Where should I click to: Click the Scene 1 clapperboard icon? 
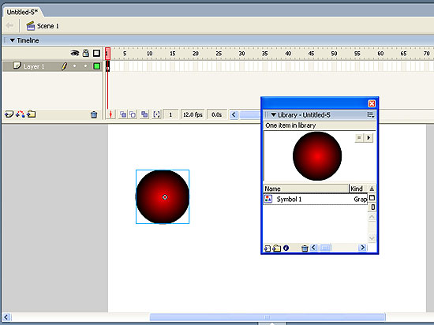click(x=30, y=26)
